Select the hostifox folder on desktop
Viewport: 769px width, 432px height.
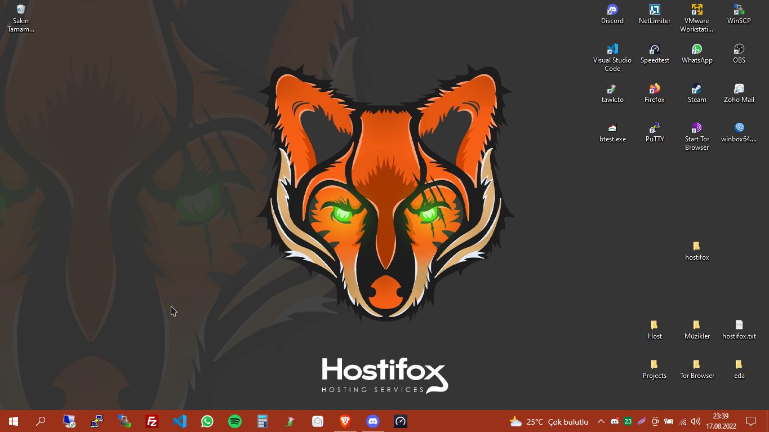[697, 251]
